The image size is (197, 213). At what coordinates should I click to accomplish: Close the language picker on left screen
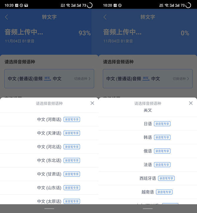[92, 103]
